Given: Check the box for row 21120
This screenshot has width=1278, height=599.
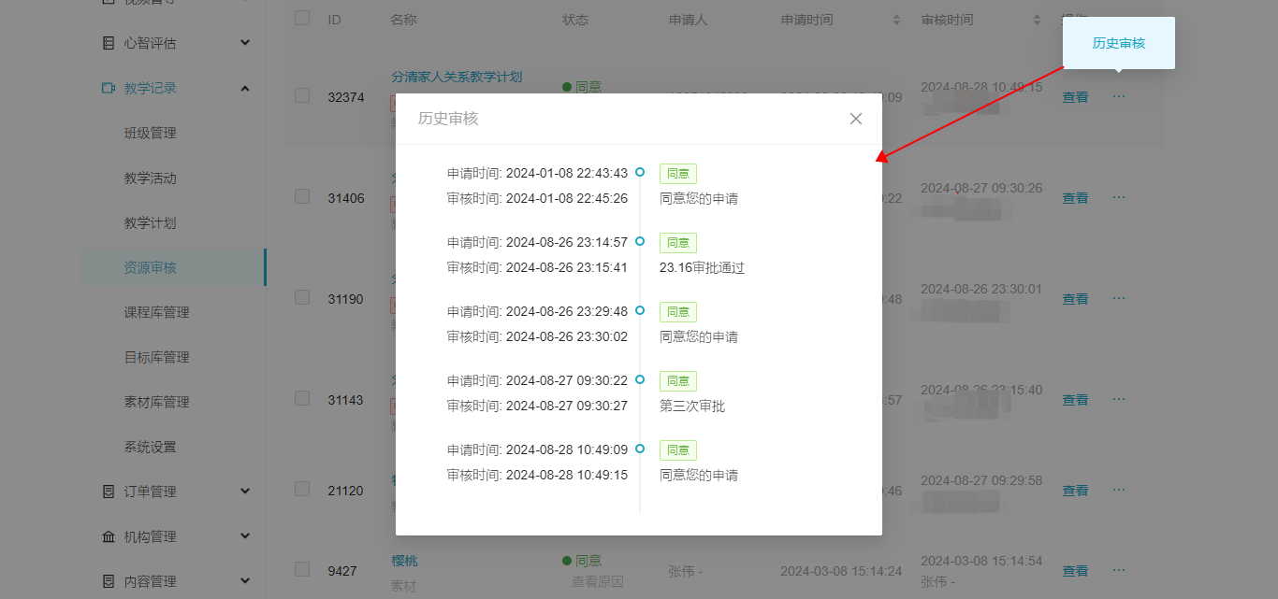Looking at the screenshot, I should click(302, 489).
